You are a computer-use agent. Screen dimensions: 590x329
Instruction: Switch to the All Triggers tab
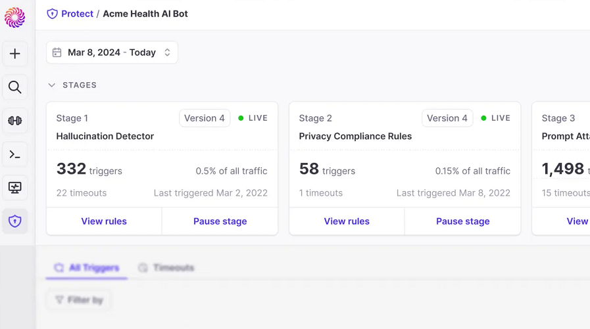[x=87, y=268]
